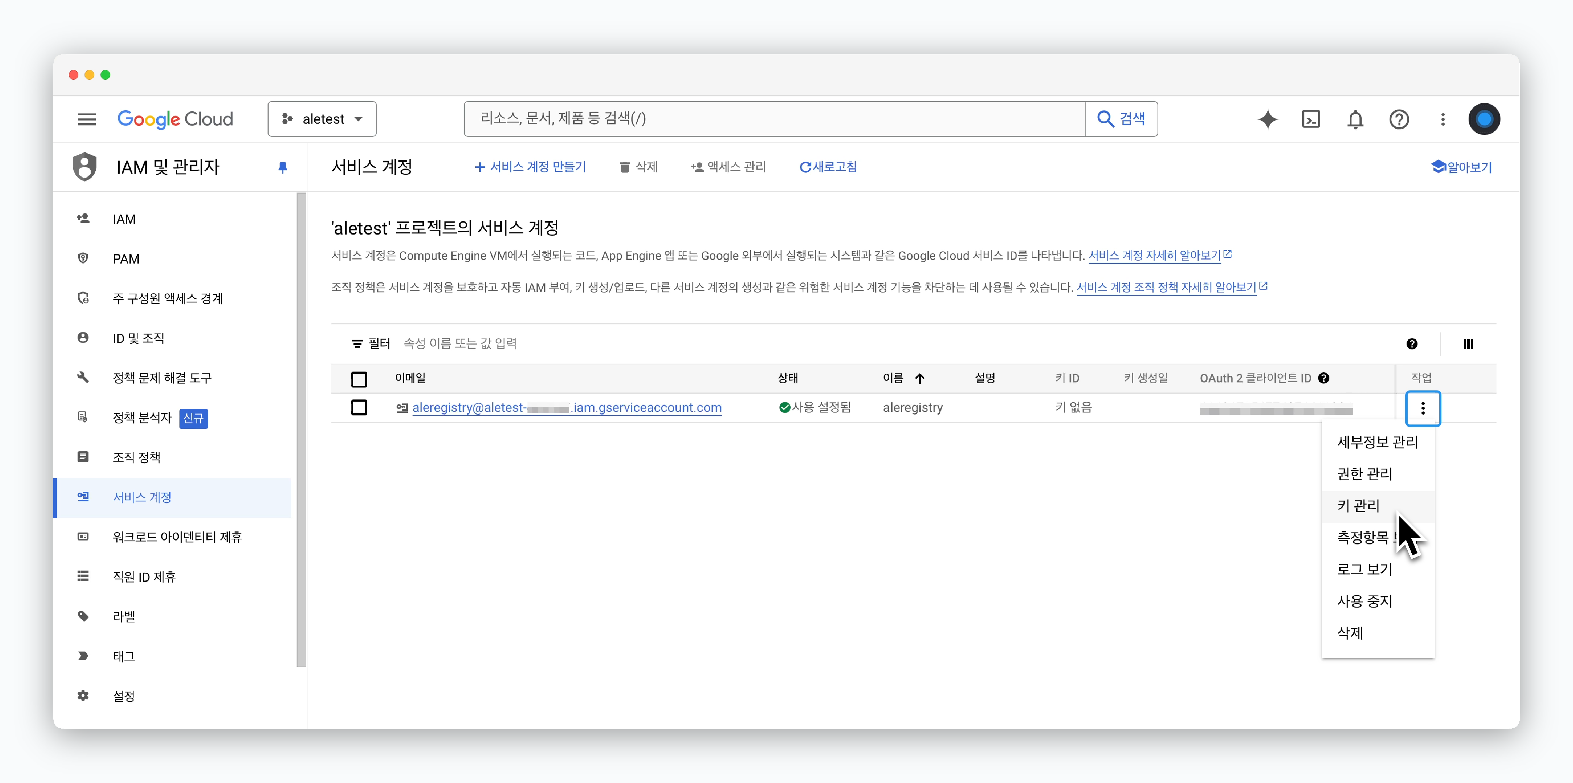The height and width of the screenshot is (783, 1573).
Task: Open the 알아보기 learn panel
Action: click(x=1461, y=167)
